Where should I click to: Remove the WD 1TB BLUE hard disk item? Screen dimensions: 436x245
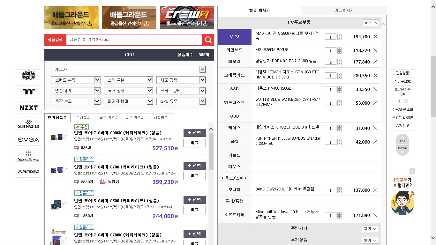375,103
